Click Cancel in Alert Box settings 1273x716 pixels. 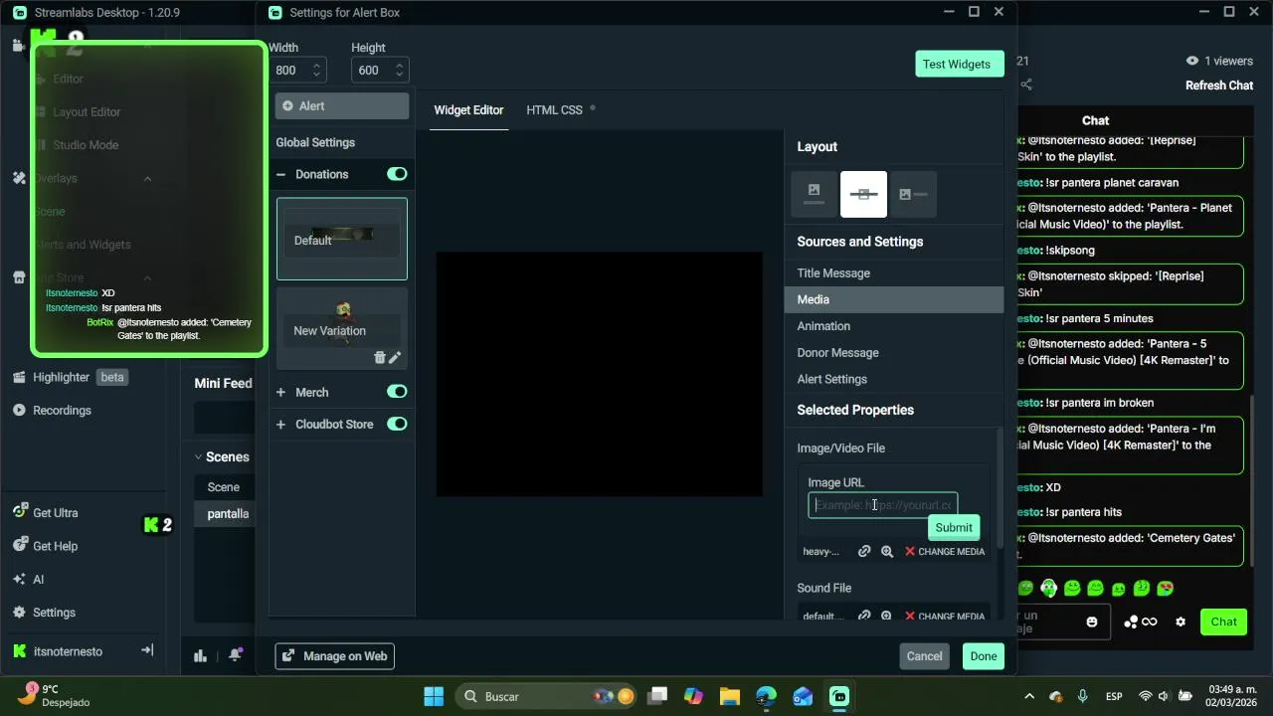pos(924,656)
